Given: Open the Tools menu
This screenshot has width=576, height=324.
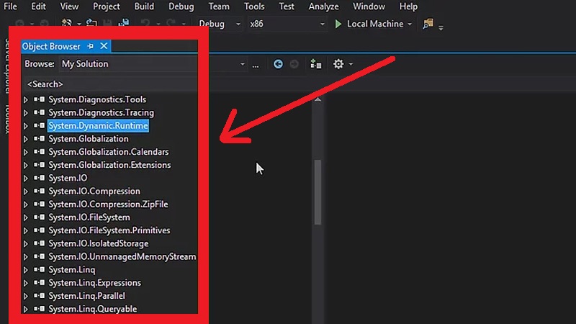Looking at the screenshot, I should tap(254, 6).
